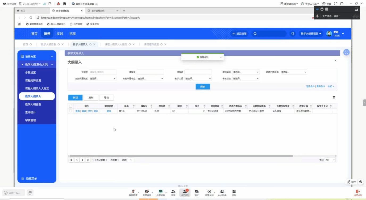This screenshot has height=200, width=366.
Task: Open the 成员(16) participants panel
Action: tap(185, 191)
